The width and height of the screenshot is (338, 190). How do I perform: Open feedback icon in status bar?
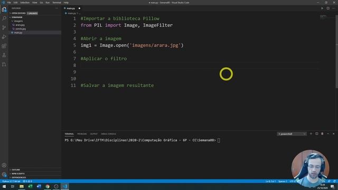pos(329,182)
